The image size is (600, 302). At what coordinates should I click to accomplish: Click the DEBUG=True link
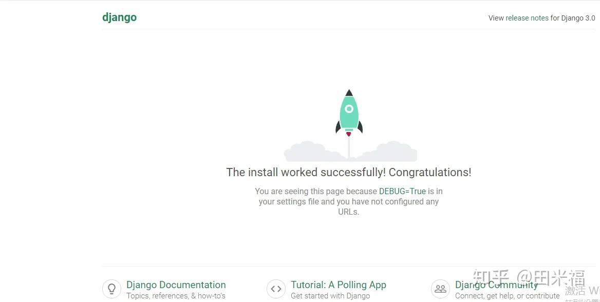click(x=402, y=191)
